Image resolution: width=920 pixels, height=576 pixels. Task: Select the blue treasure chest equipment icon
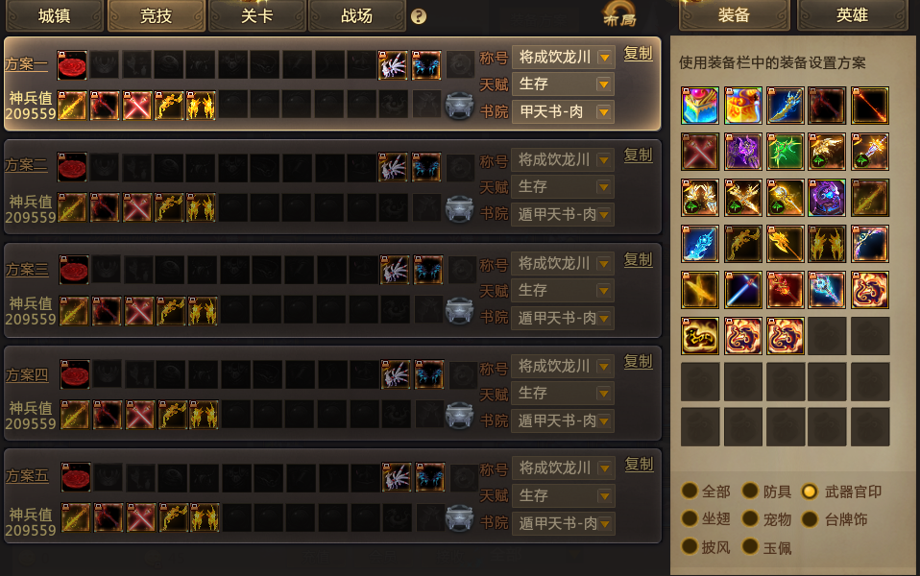click(700, 106)
